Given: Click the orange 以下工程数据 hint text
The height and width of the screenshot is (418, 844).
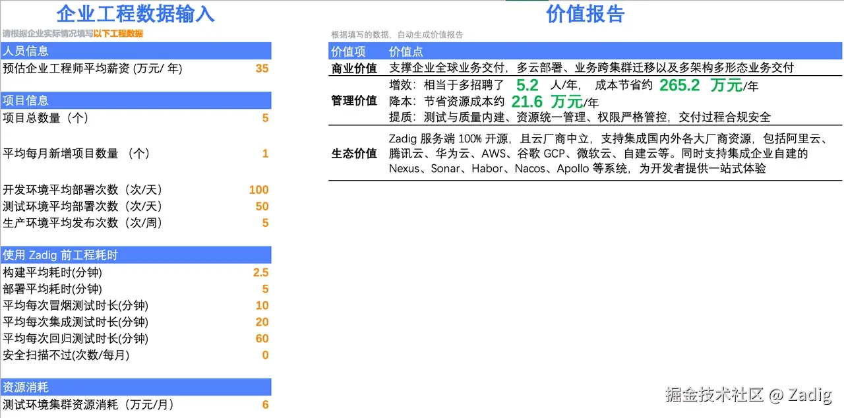Looking at the screenshot, I should coord(118,34).
